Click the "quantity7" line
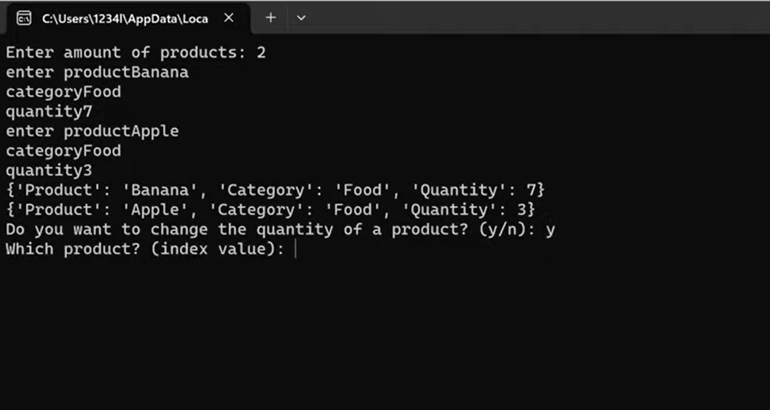 [49, 112]
